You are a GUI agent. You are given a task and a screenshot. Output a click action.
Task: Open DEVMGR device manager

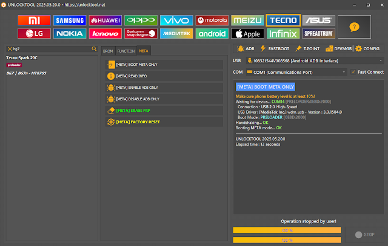(338, 48)
